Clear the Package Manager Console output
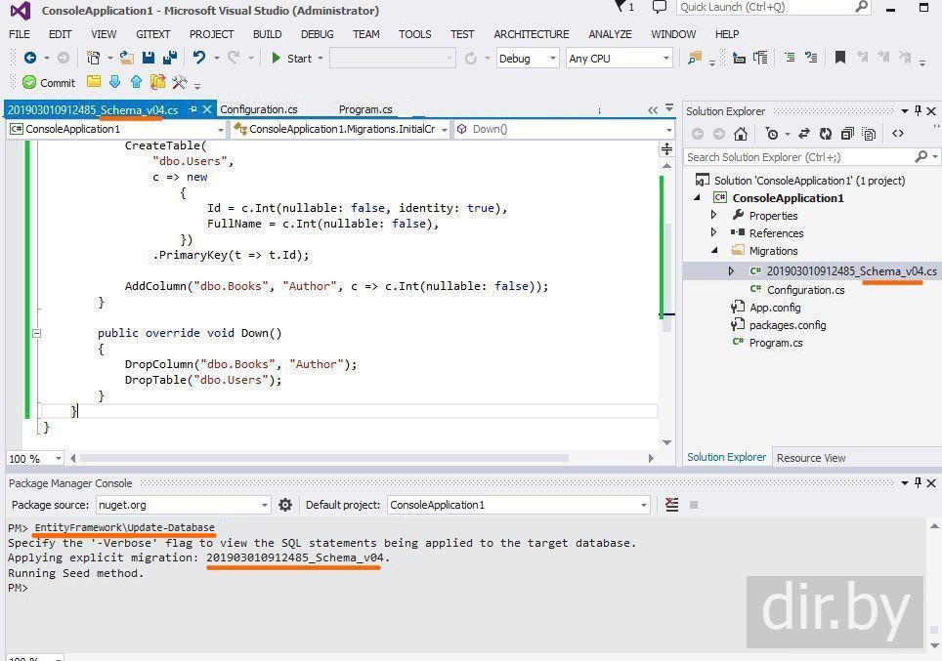 [671, 505]
